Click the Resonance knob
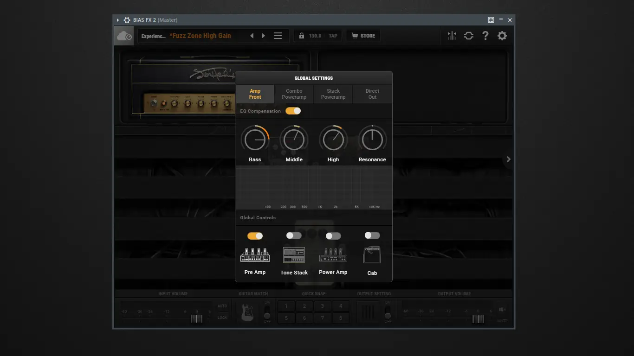The image size is (634, 356). pyautogui.click(x=372, y=140)
